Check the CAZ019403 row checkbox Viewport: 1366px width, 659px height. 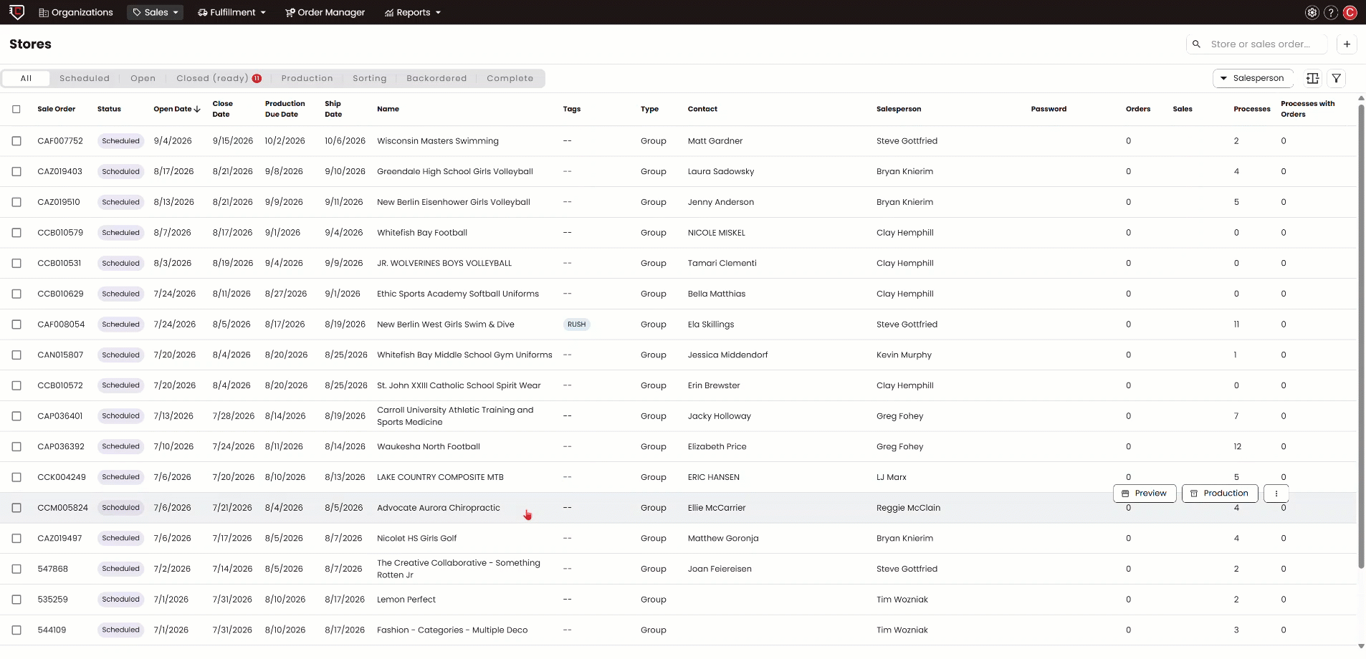[x=16, y=171]
